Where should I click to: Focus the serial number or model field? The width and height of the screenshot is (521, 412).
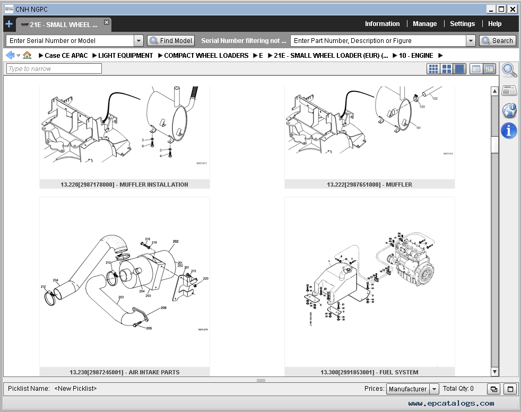click(x=70, y=41)
